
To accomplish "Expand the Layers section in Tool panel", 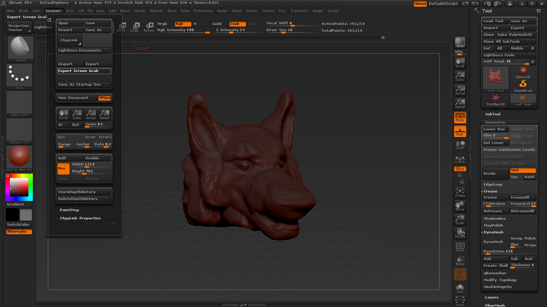I will 492,297.
